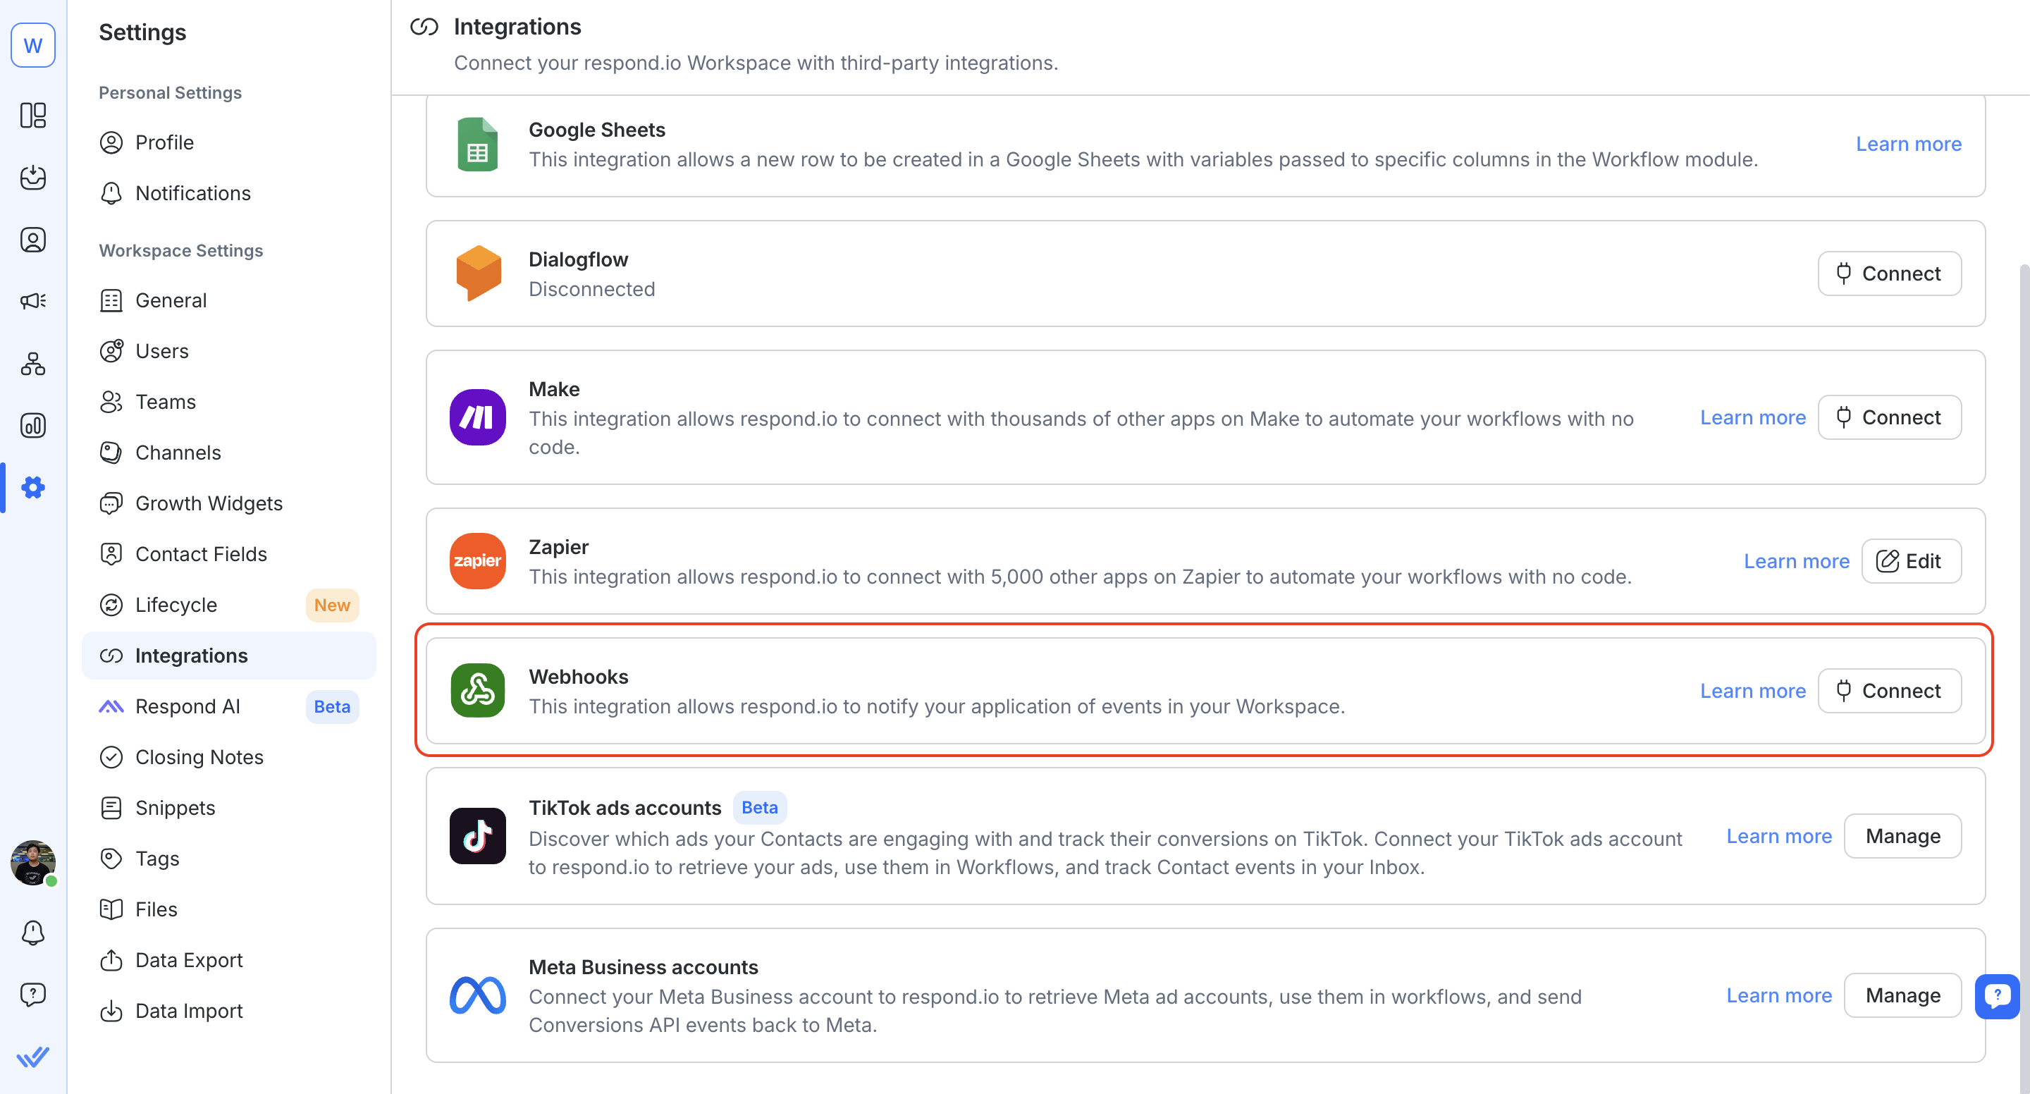Open Workflows icon in left rail

pos(33,363)
